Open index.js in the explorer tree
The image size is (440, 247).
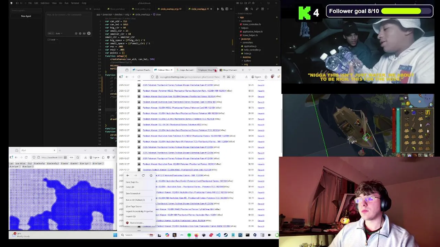[247, 54]
